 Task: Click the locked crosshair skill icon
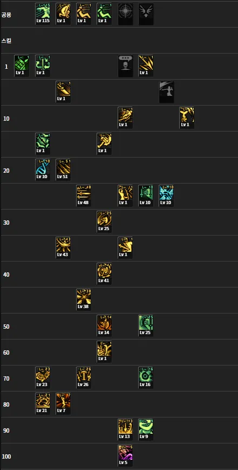(125, 14)
